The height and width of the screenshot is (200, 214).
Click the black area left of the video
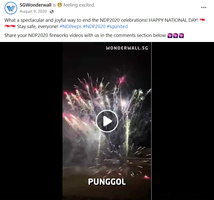coord(31,121)
